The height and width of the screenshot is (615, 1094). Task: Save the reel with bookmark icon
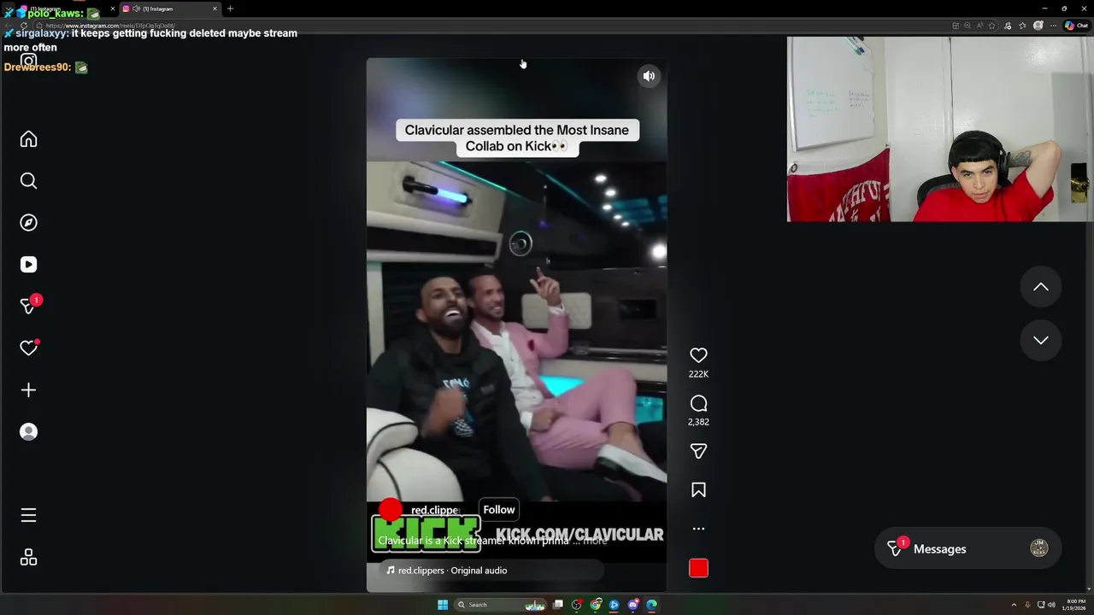[x=698, y=490]
